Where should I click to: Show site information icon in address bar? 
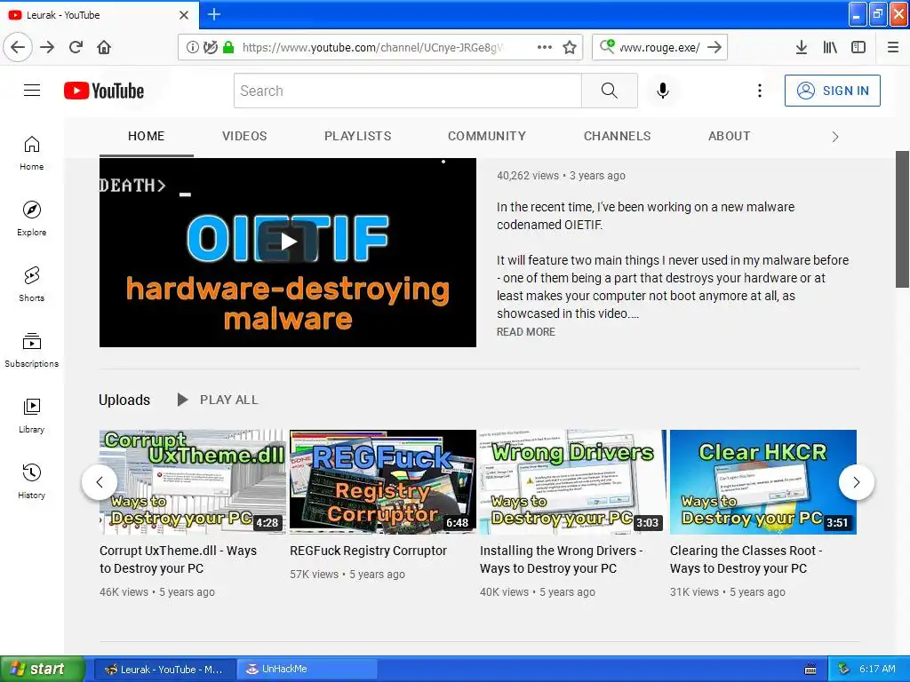[192, 47]
